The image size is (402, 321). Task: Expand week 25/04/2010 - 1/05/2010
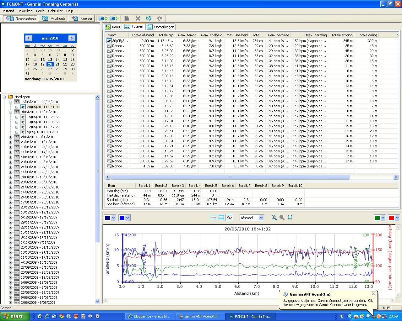tap(10, 142)
